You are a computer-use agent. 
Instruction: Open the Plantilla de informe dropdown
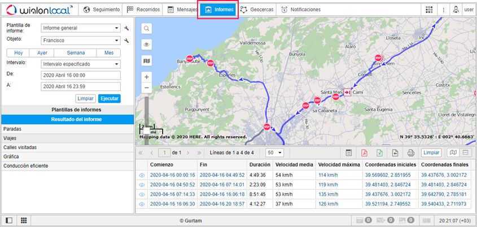81,27
